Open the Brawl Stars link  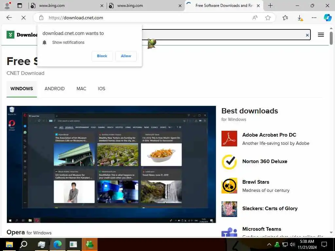(256, 182)
